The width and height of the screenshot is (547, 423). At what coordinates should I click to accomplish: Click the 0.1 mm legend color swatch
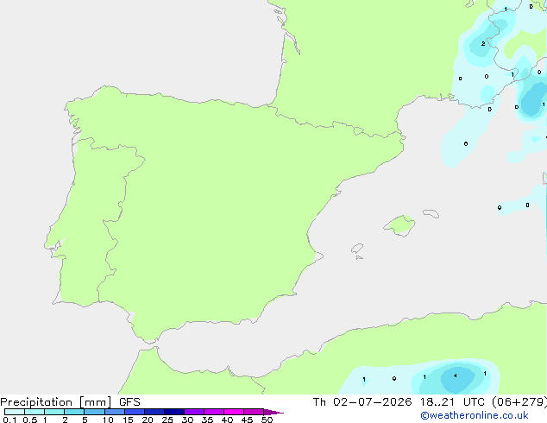point(15,412)
